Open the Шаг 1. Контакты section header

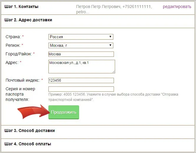(21, 7)
